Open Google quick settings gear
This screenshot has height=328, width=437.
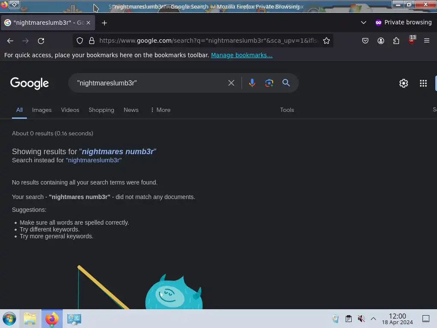coord(404,83)
